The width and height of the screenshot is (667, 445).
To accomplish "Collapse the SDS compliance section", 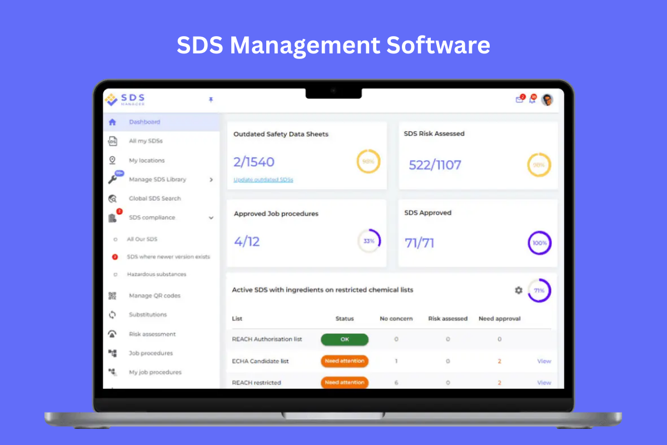I will coord(211,217).
